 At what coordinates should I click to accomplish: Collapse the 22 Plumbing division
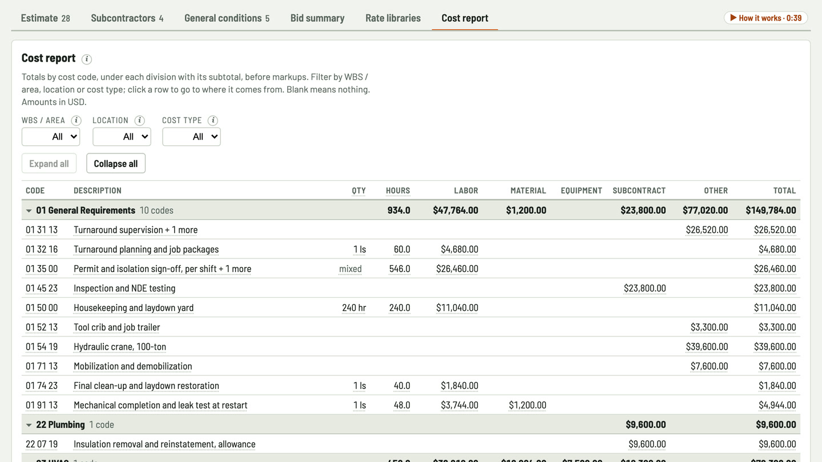29,425
